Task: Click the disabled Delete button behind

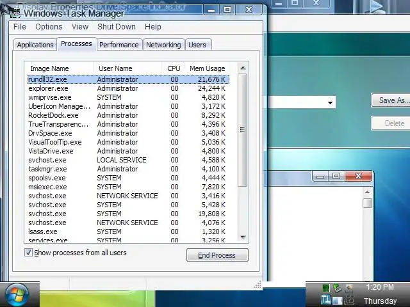Action: 391,123
